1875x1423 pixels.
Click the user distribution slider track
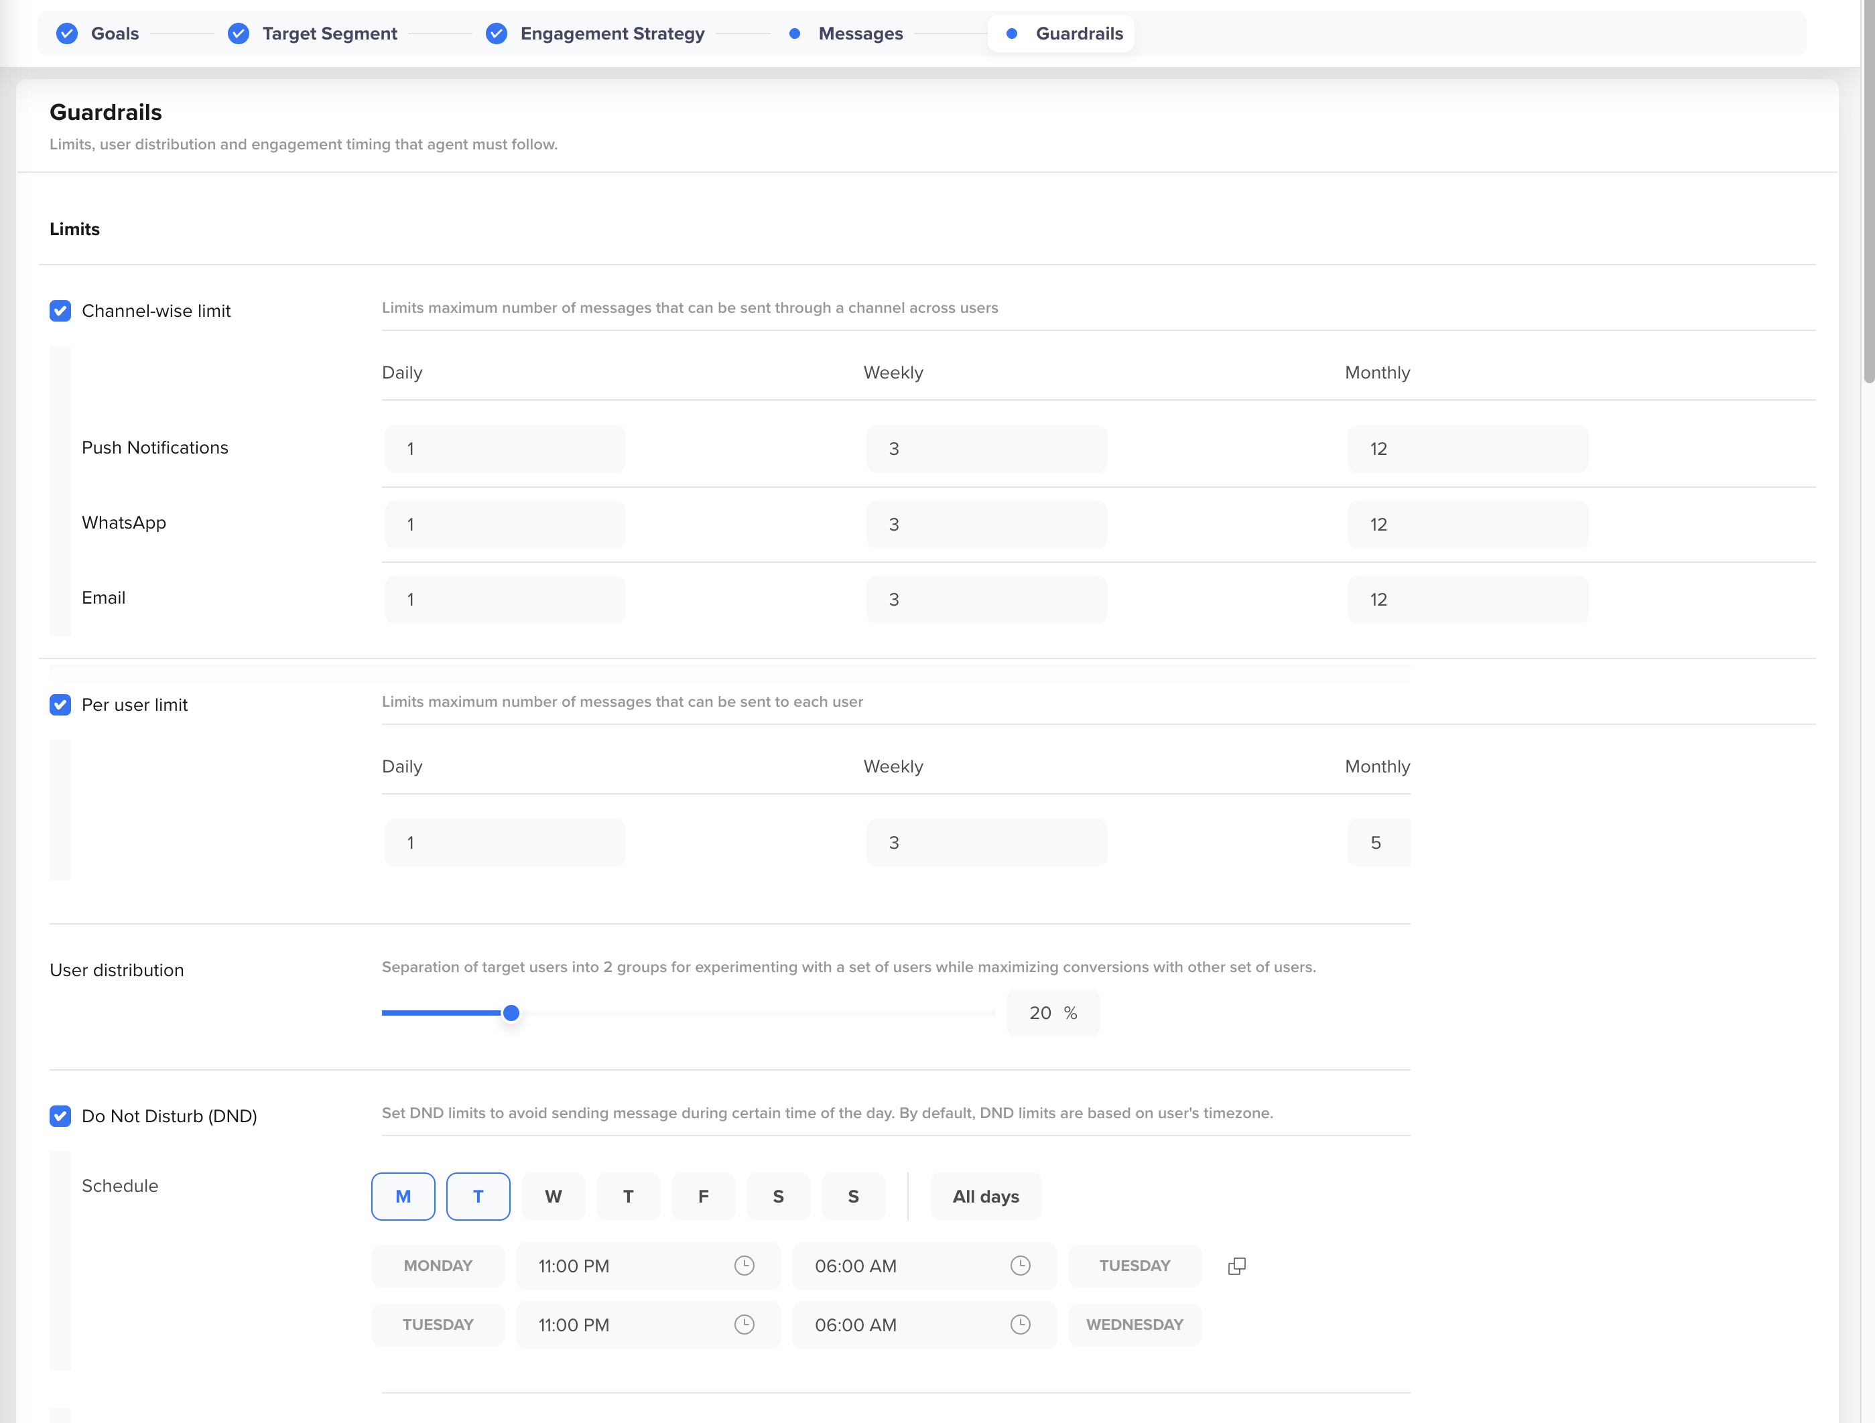tap(688, 1013)
